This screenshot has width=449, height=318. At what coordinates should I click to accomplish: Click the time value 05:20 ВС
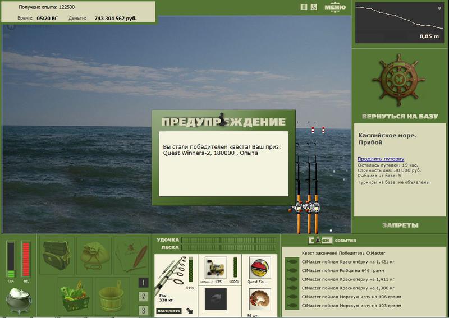[x=47, y=19]
